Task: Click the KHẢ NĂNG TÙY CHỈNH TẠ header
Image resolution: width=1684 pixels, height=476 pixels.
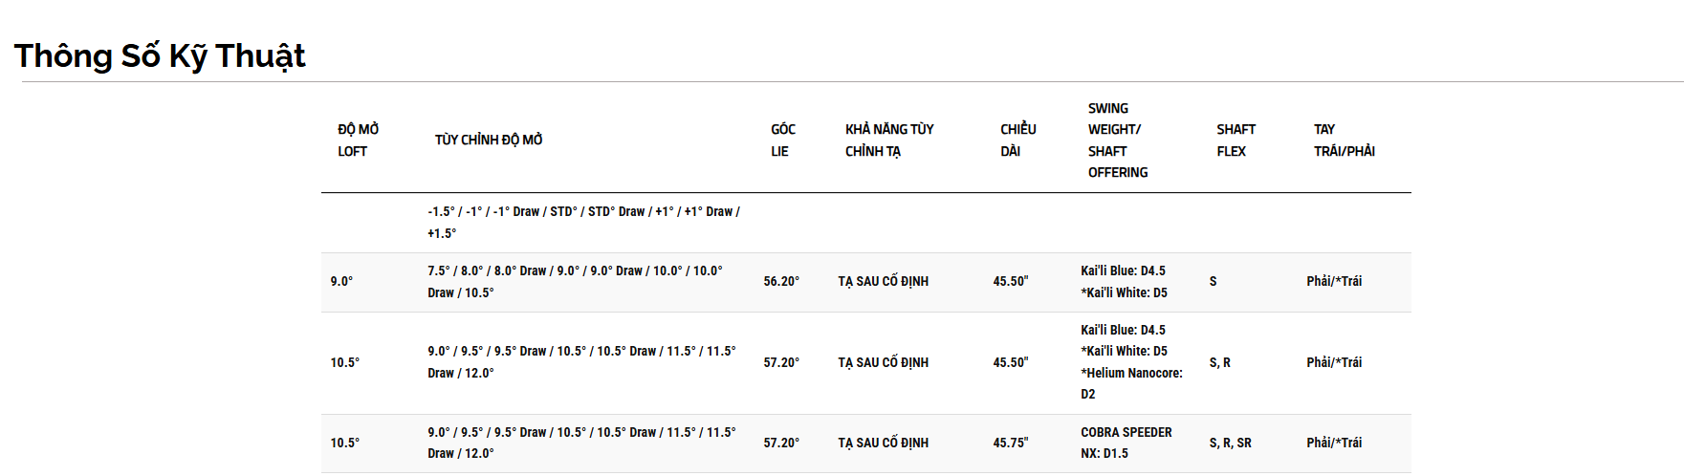Action: (x=889, y=140)
